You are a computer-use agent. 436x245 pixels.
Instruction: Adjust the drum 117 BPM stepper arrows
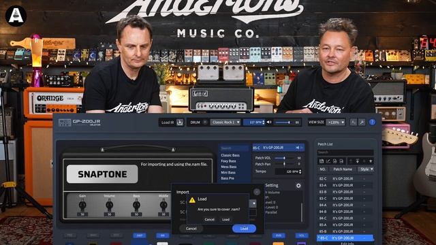[x=264, y=122]
